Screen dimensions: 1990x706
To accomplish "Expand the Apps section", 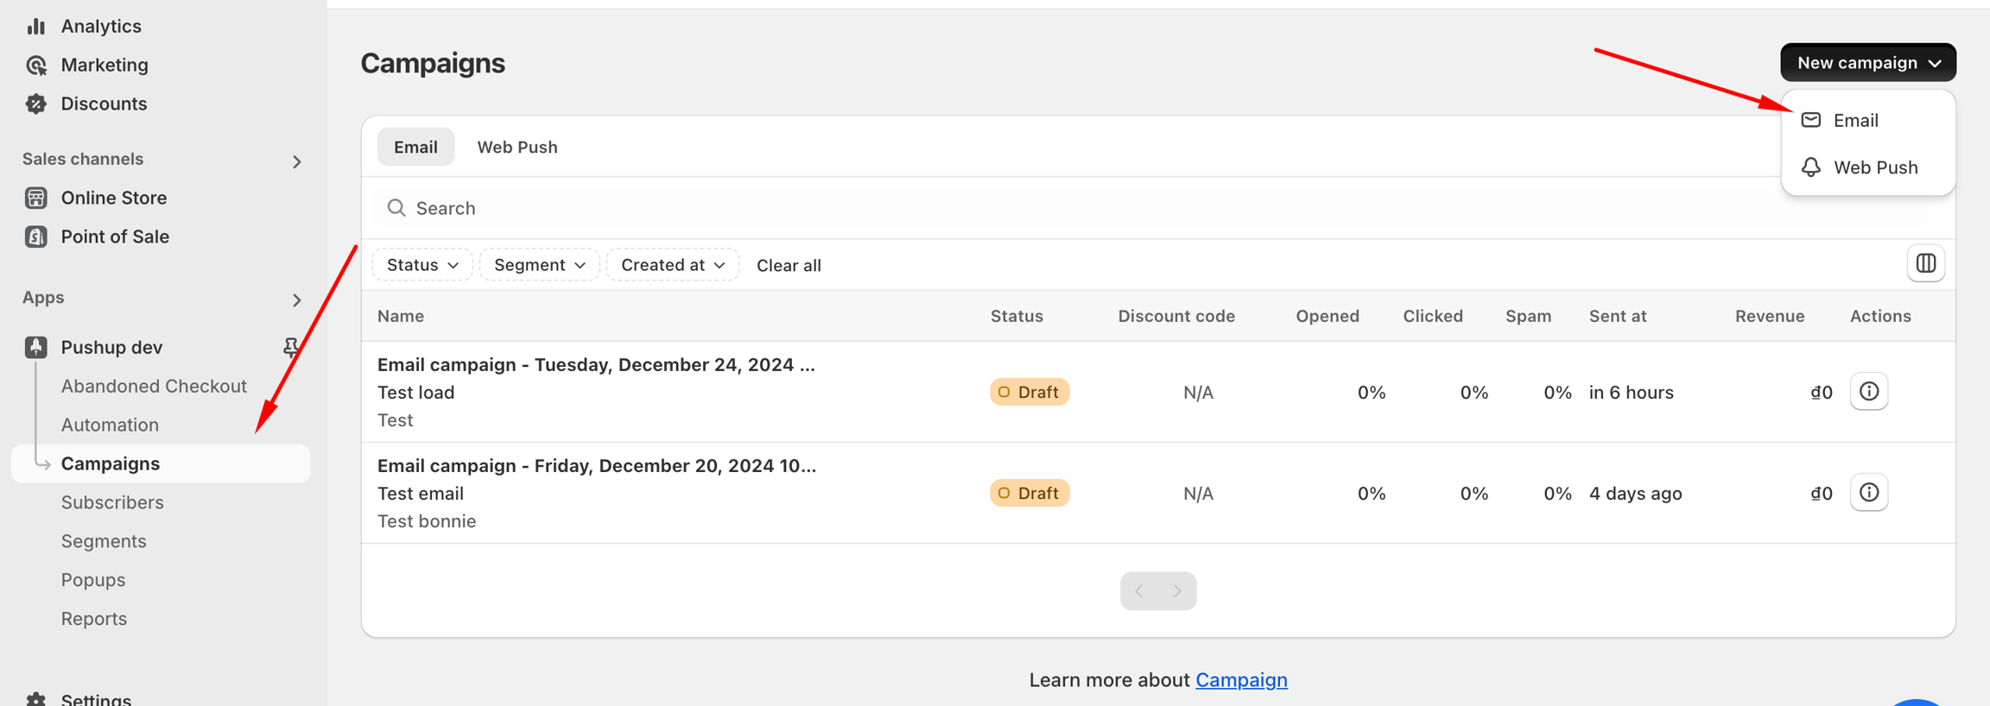I will pyautogui.click(x=296, y=299).
